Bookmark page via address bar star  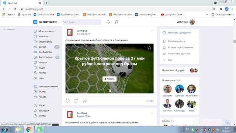coord(214,9)
